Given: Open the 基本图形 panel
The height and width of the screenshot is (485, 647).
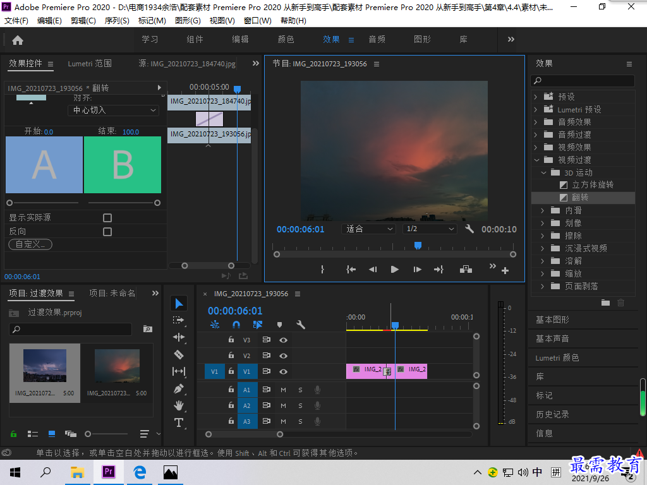Looking at the screenshot, I should pyautogui.click(x=552, y=320).
